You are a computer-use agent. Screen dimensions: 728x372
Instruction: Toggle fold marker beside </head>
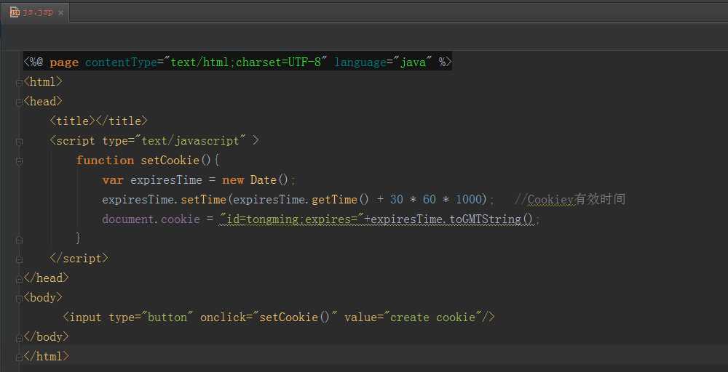tap(19, 279)
